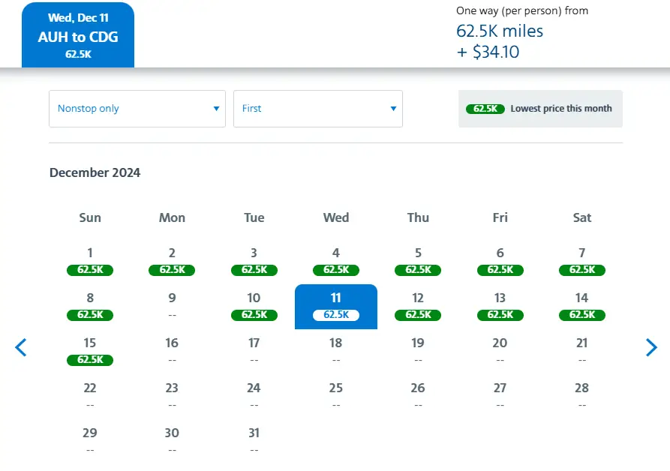
Task: Open the Nonstop only dropdown
Action: click(x=137, y=109)
